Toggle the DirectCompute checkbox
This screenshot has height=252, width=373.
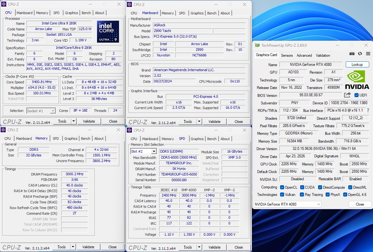(x=320, y=187)
